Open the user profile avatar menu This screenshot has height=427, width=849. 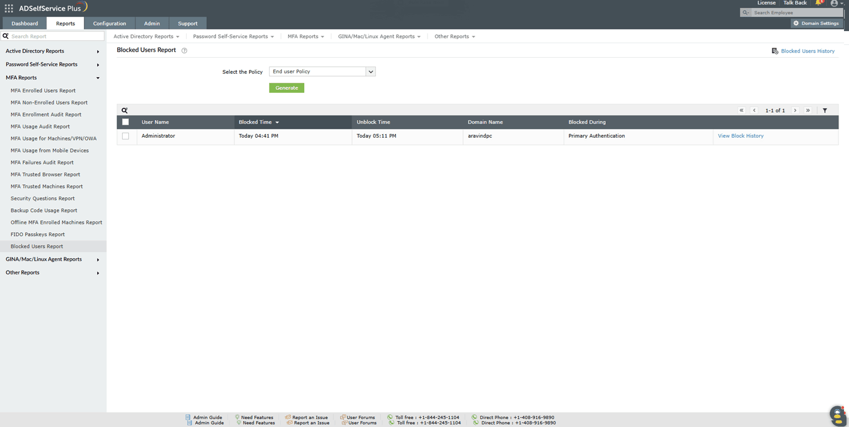pos(834,3)
